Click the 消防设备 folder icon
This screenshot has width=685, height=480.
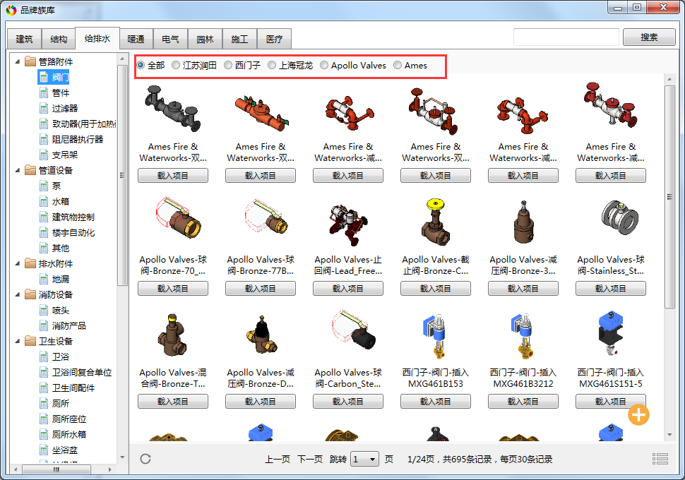pyautogui.click(x=30, y=294)
